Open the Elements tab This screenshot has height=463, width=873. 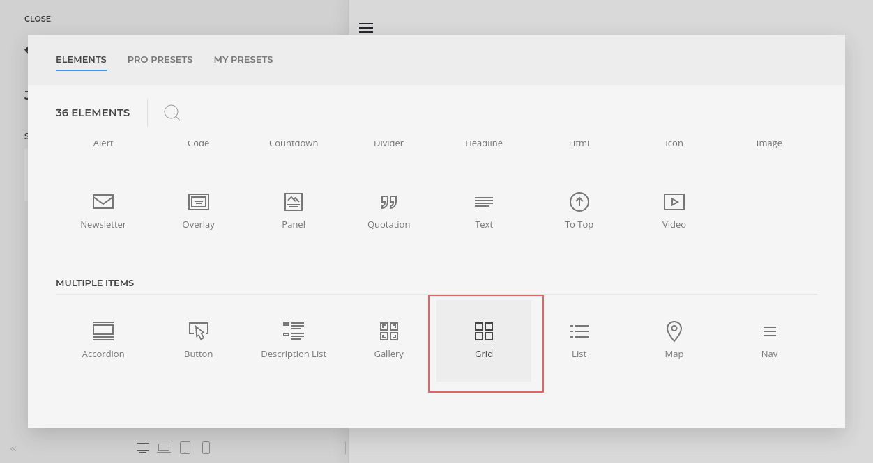(81, 60)
